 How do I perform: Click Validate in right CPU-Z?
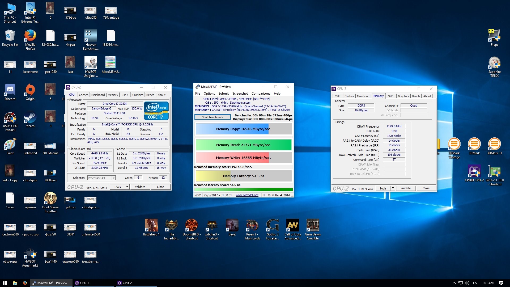(406, 188)
